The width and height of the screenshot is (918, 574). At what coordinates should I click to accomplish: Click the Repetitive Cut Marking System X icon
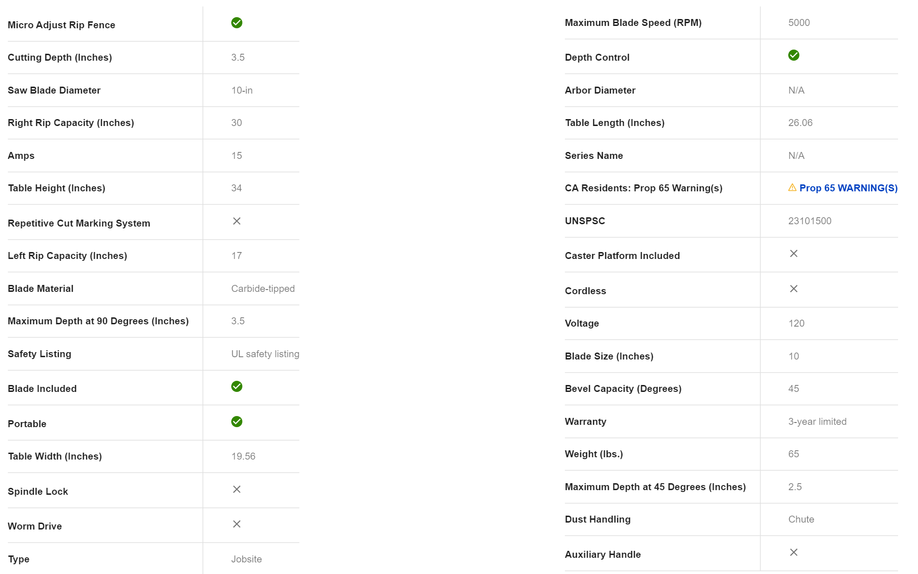(x=237, y=221)
